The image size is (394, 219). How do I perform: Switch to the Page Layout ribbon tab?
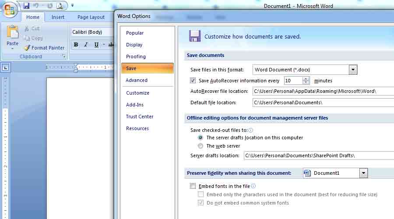point(91,17)
